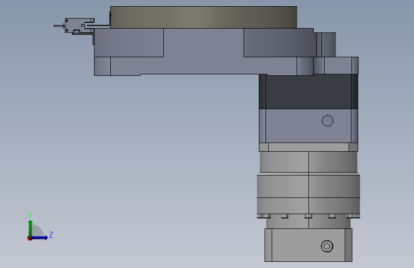Screen dimensions: 414x268
Task: Select the olive rotary table top disc
Action: tap(203, 17)
